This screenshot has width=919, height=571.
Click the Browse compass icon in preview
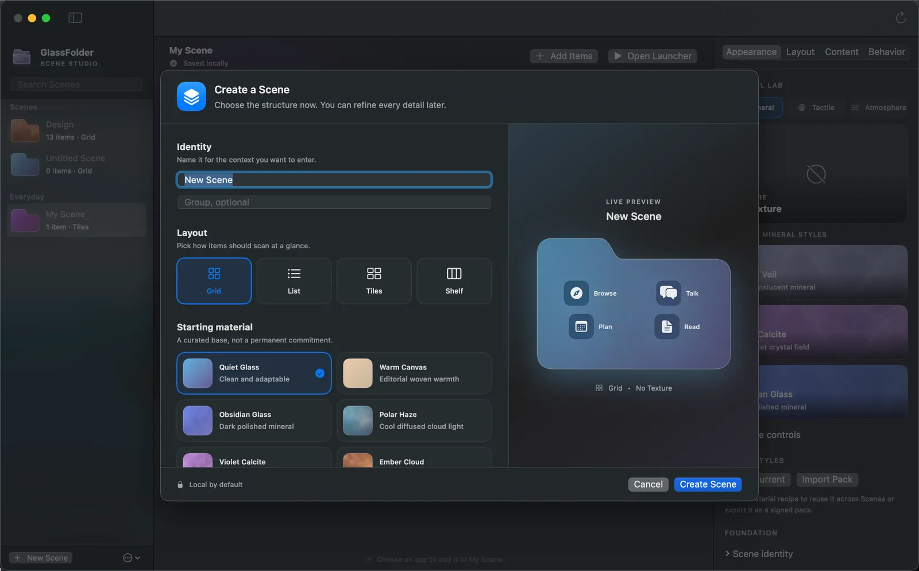click(x=576, y=293)
